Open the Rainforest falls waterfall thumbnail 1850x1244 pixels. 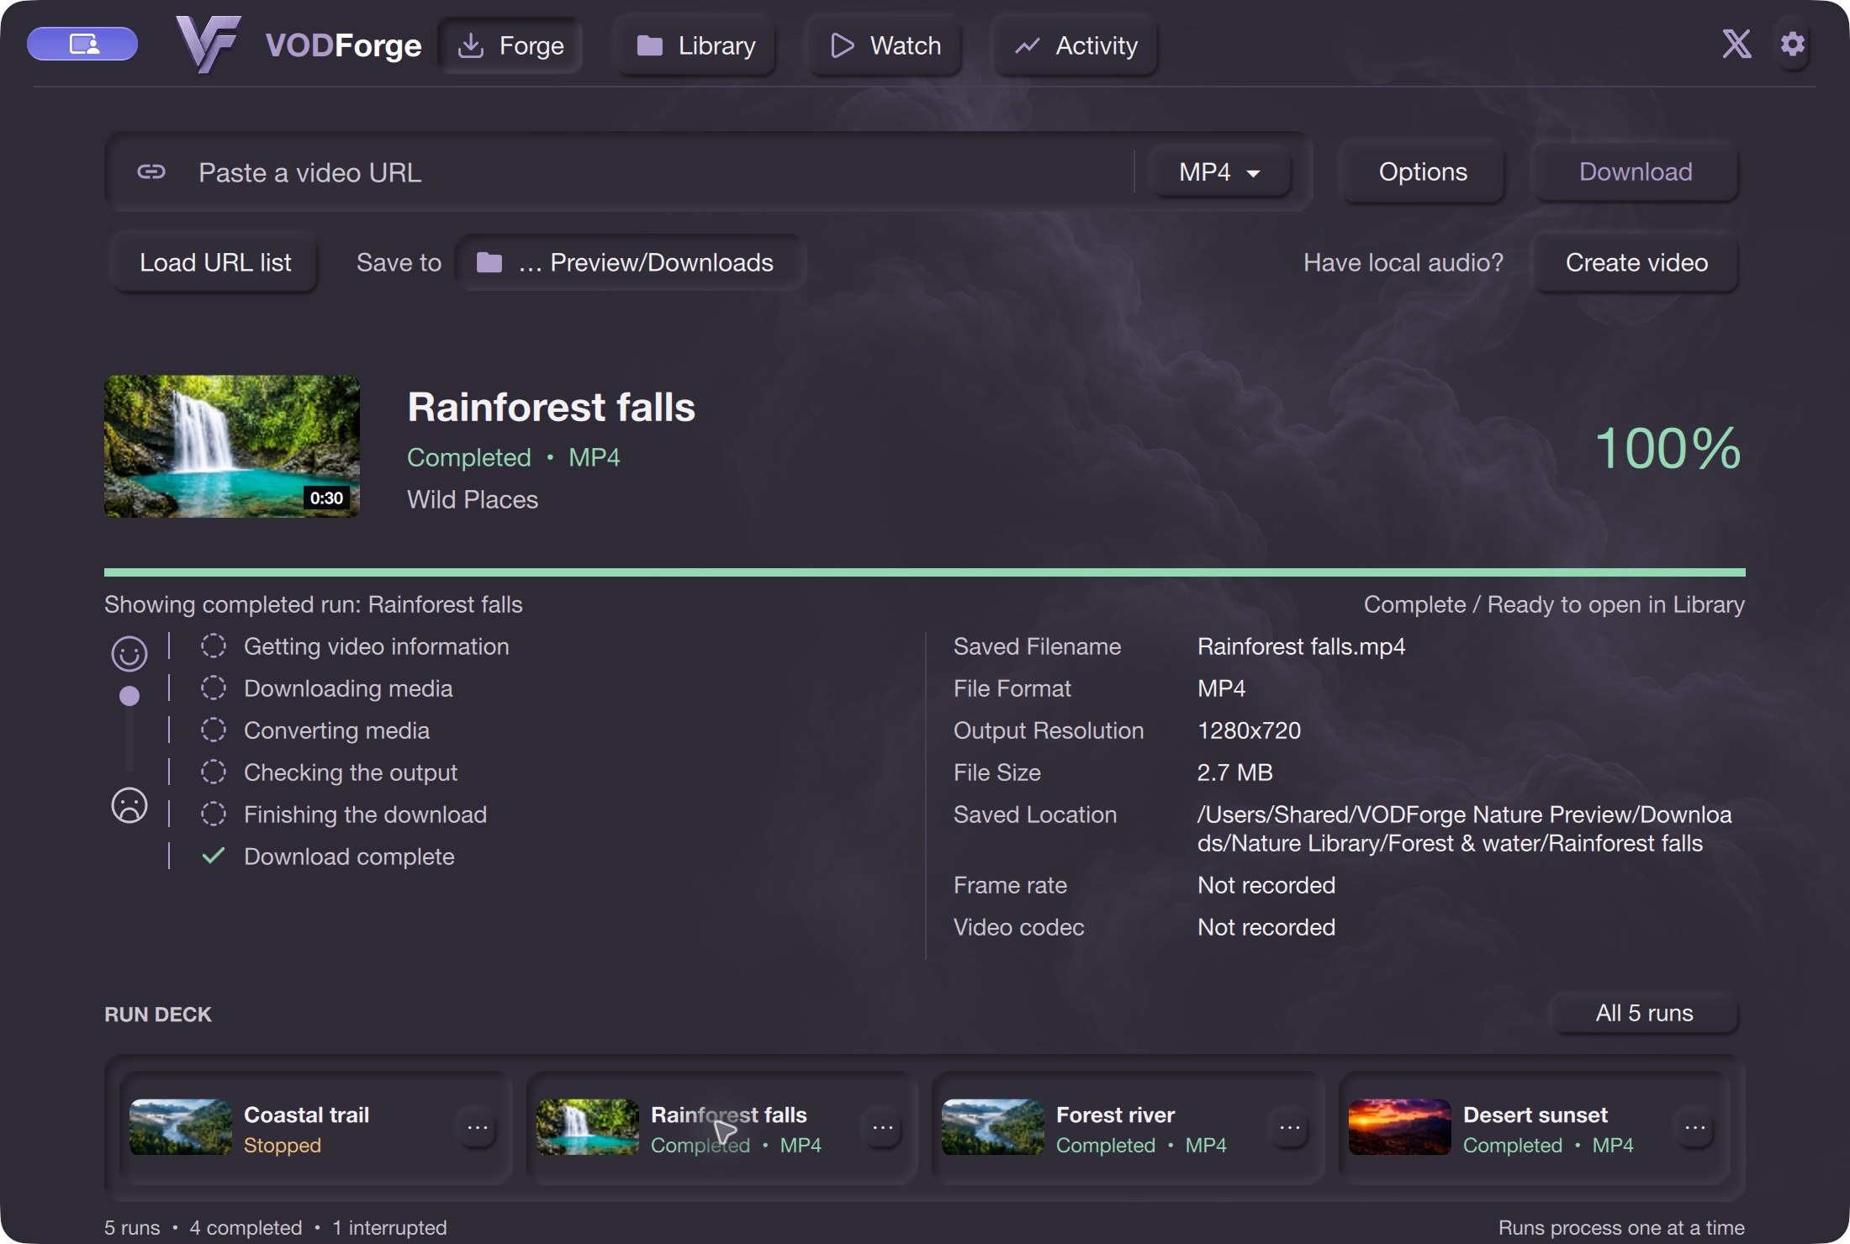(x=232, y=446)
